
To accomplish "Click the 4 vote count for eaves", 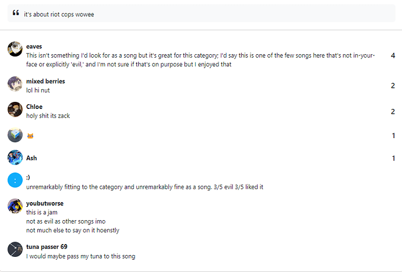I will pyautogui.click(x=393, y=55).
